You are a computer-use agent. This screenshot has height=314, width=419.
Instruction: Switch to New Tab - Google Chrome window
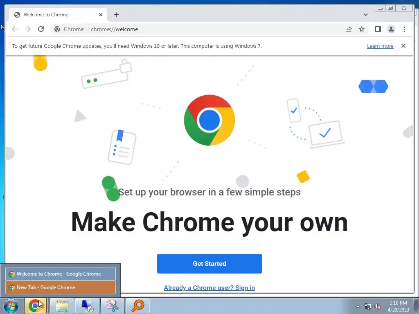[x=61, y=287]
